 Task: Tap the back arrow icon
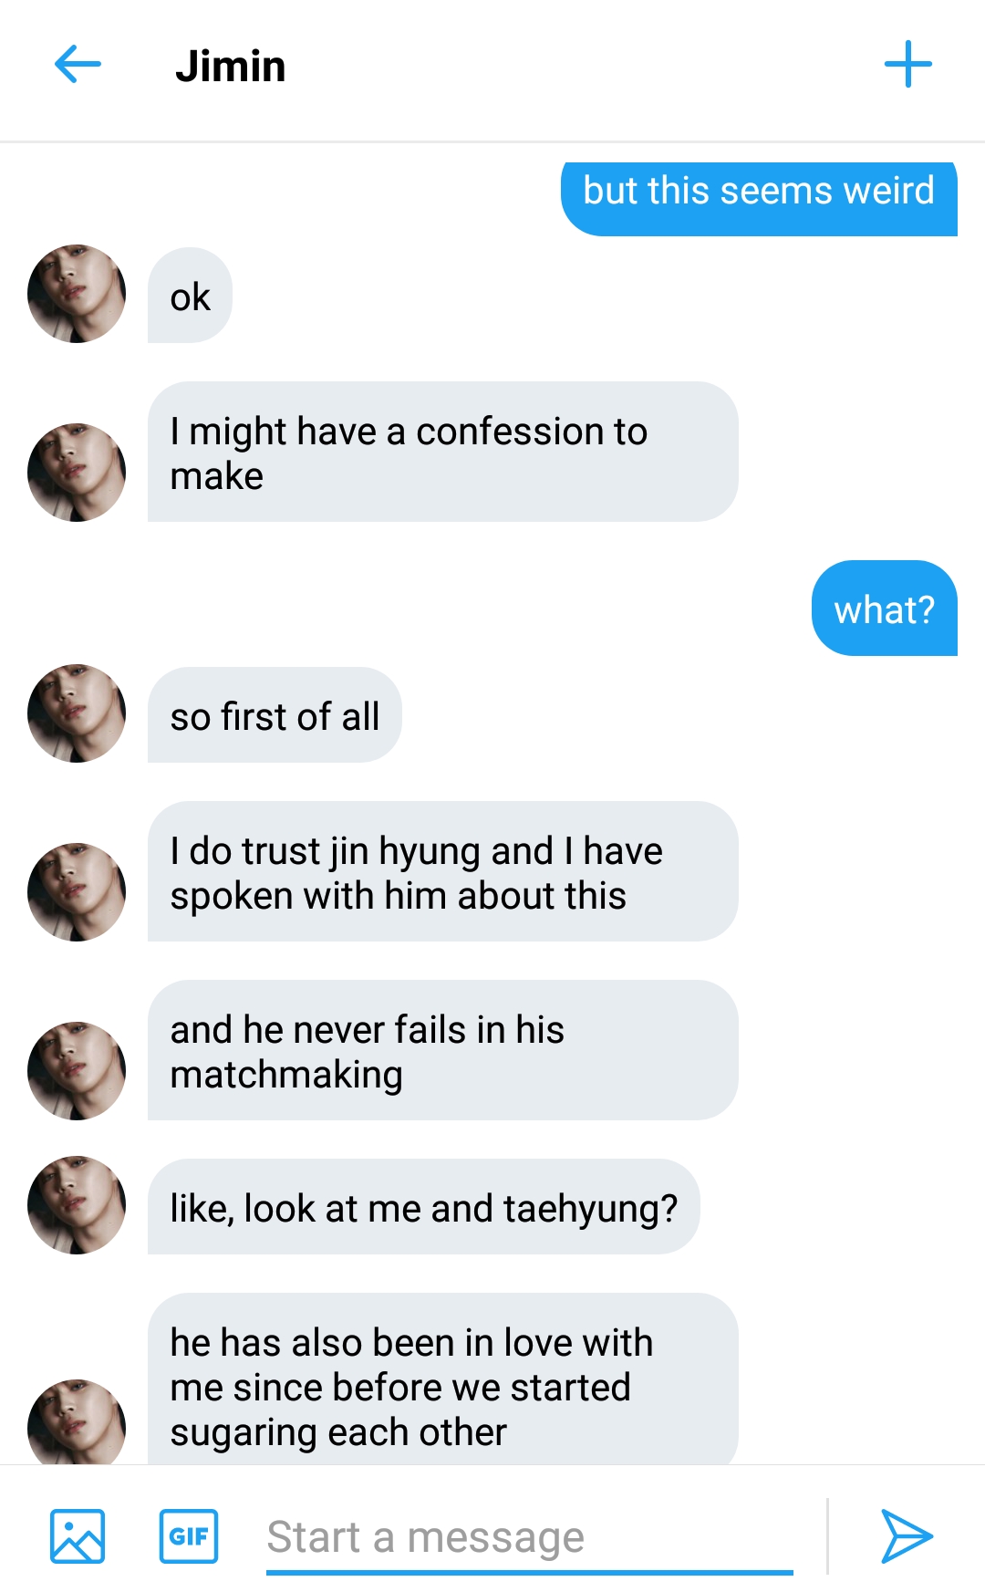[x=78, y=65]
